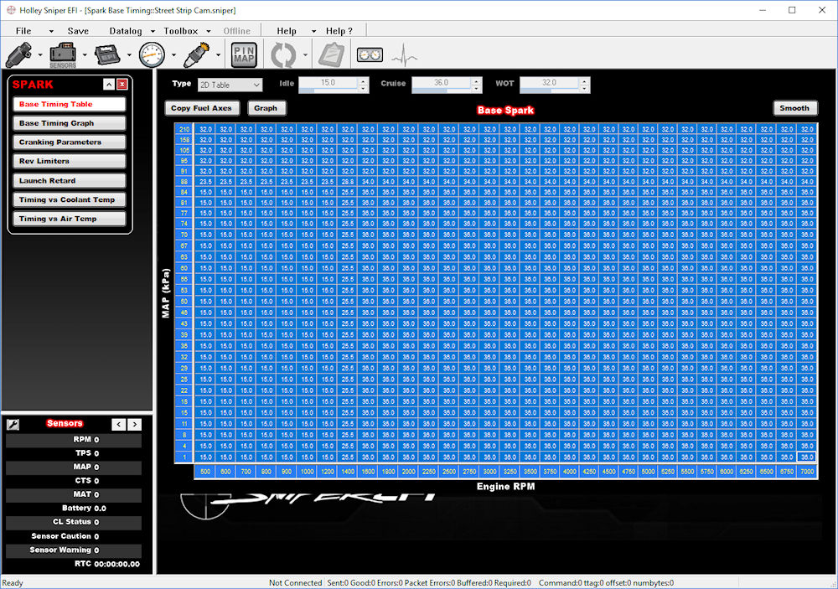Decrease Idle timing with down stepper

364,88
